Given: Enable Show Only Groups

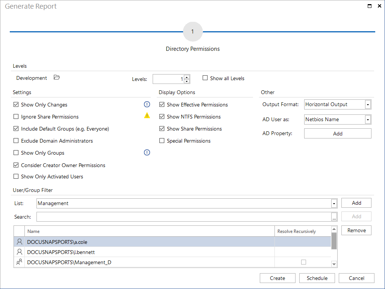Looking at the screenshot, I should 16,153.
